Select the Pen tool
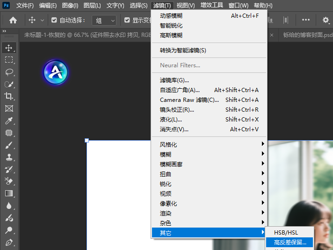333x250 pixels. 9,243
